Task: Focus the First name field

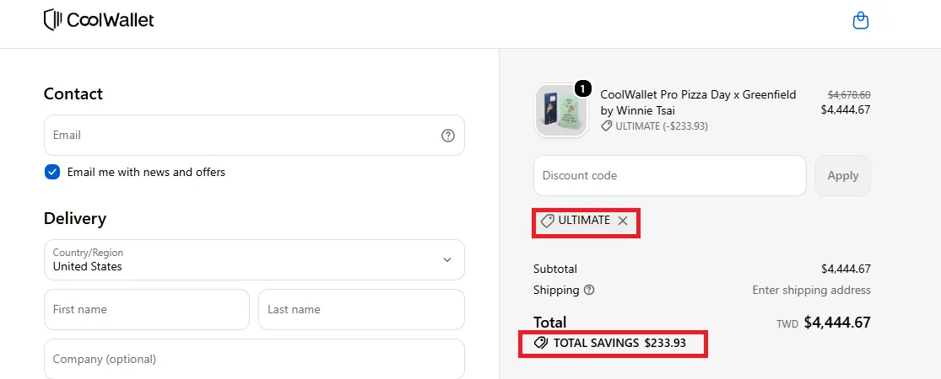Action: tap(147, 310)
